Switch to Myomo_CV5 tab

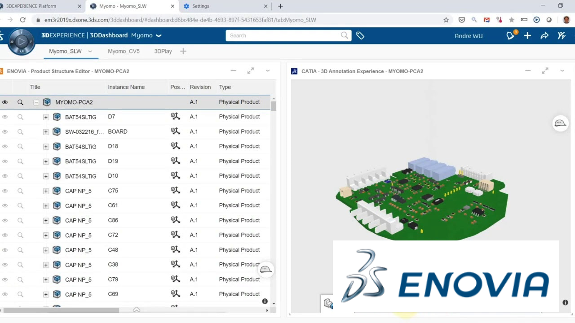click(124, 51)
